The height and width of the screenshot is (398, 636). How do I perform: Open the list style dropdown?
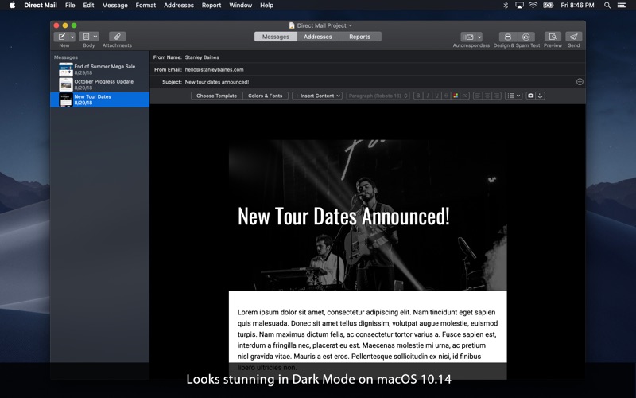click(514, 96)
